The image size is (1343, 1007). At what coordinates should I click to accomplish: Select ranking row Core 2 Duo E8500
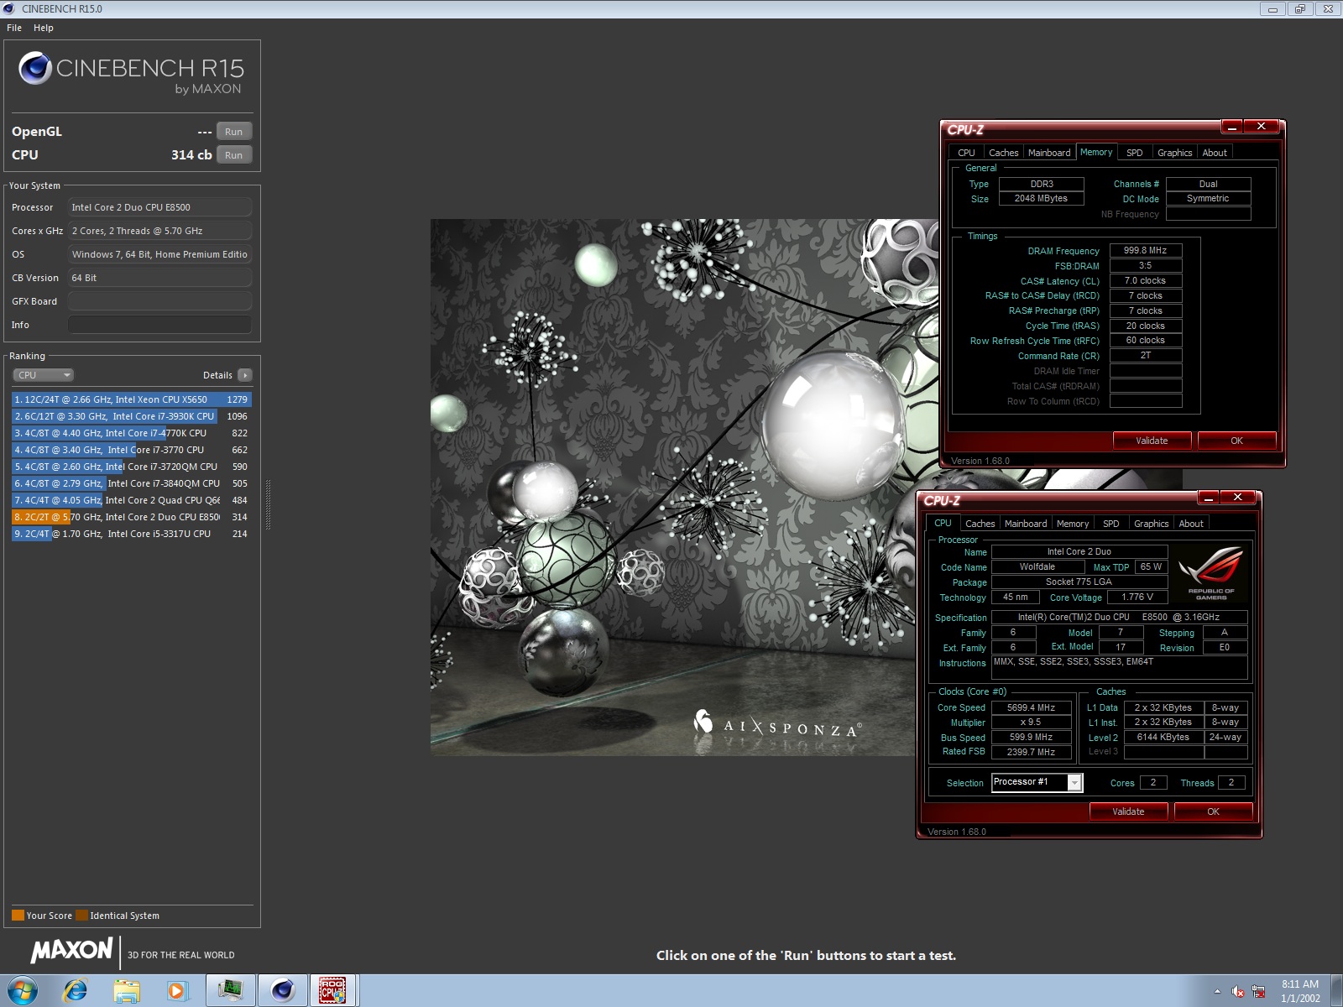pos(132,517)
